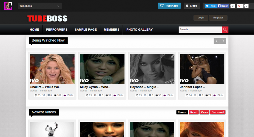Viewport: 254px width, 137px height.
Task: Open the black-and-white dancer thumbnail in Newest Videos
Action: tap(52, 129)
